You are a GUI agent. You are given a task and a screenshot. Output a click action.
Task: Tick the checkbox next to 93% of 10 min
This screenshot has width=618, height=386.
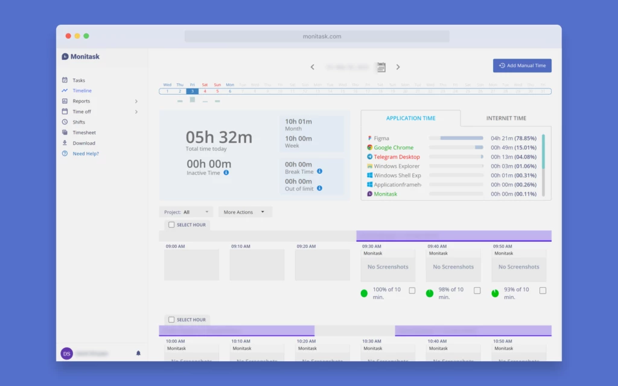(x=543, y=290)
